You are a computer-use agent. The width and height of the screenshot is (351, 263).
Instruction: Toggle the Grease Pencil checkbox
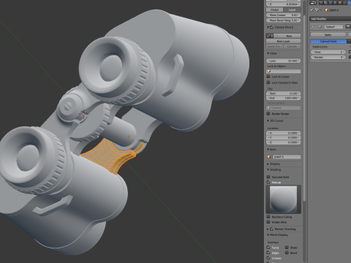click(272, 27)
